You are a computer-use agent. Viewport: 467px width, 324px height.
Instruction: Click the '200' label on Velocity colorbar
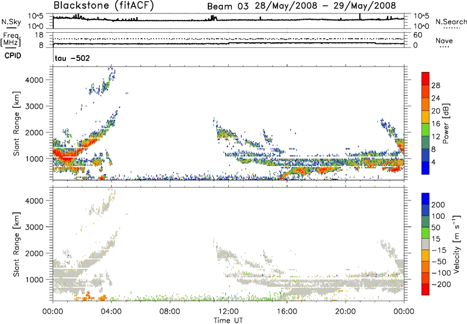[x=438, y=205]
